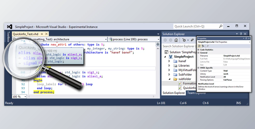
Task: Select the Quickinfo file in Solution Explorer
Action: coord(189,88)
